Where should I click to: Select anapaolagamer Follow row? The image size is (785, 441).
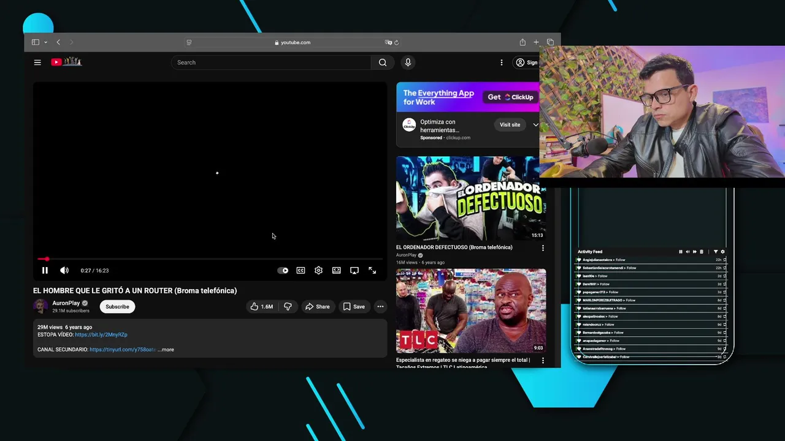coord(651,341)
